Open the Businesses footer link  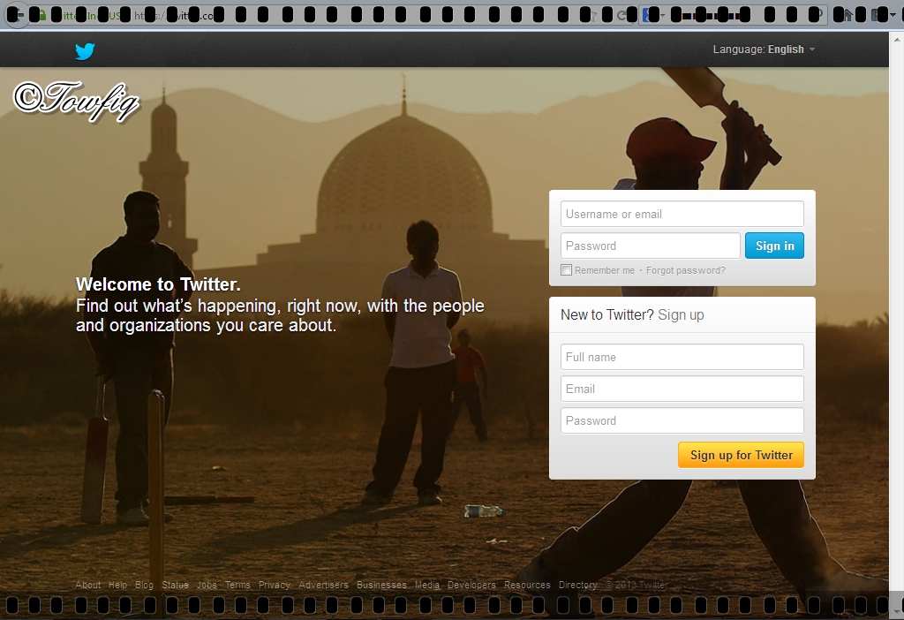[x=381, y=585]
